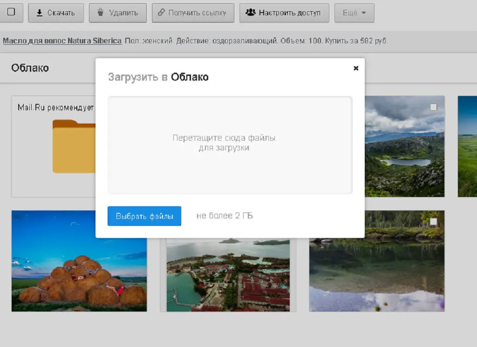Check the river reflection photo checkbox

(434, 222)
